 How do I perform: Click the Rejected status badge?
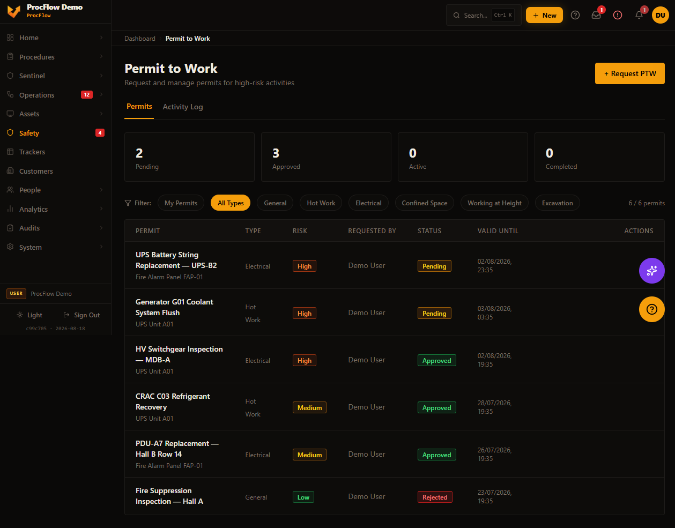(x=435, y=497)
